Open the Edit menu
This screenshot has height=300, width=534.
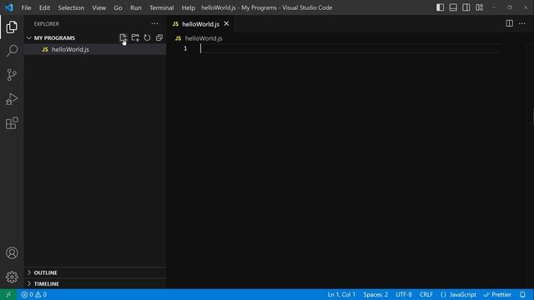(44, 7)
